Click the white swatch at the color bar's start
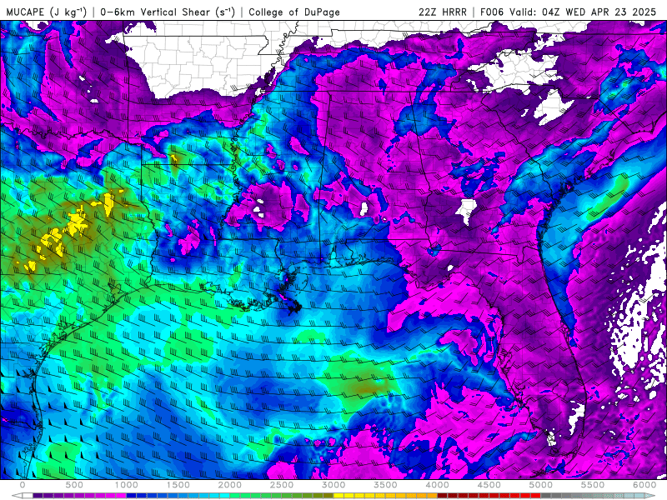This screenshot has height=500, width=667. pos(28,496)
